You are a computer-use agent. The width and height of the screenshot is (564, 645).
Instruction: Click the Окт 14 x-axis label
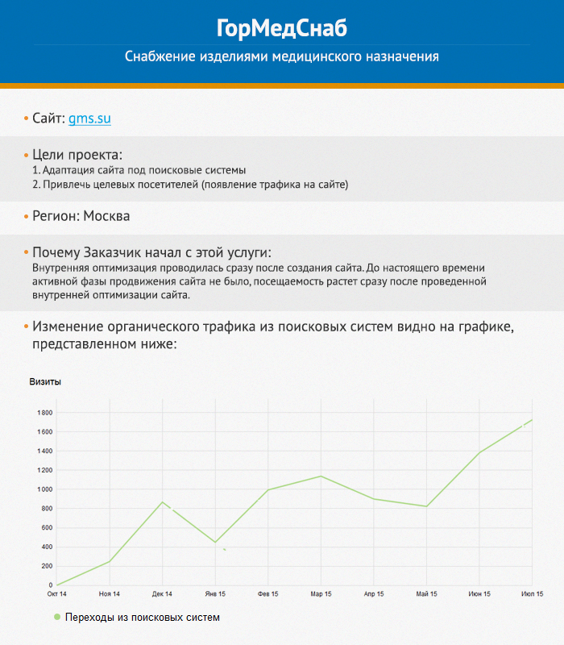[x=59, y=594]
